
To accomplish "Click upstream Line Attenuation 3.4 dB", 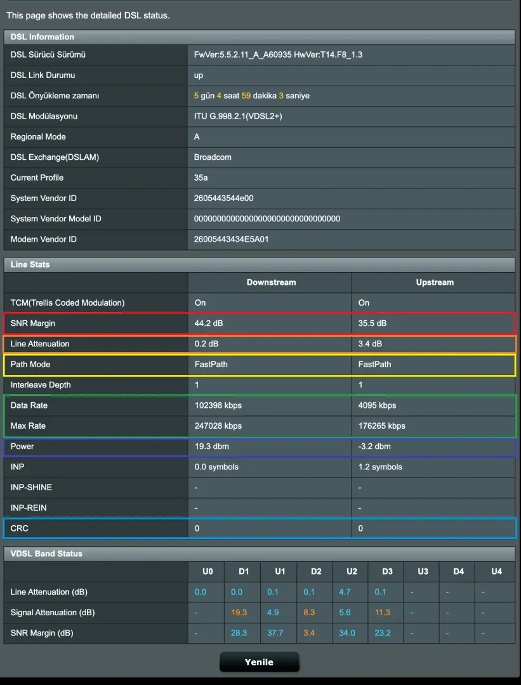I will coord(370,344).
